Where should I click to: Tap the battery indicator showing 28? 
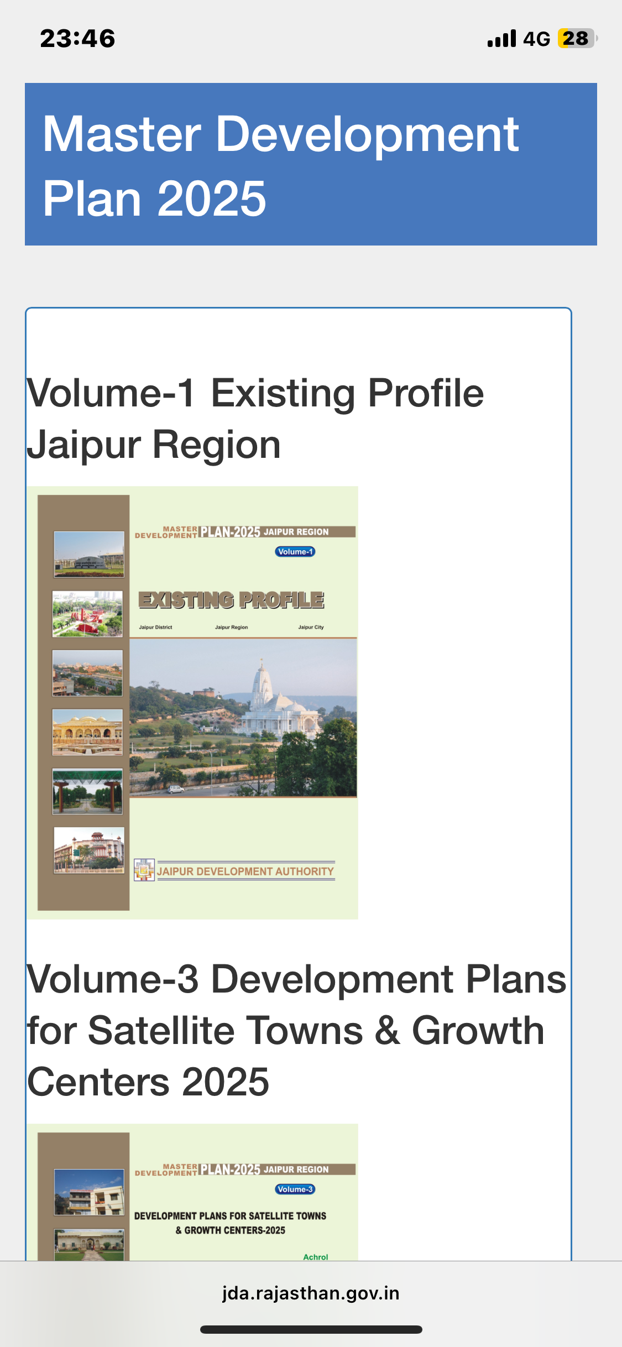(577, 39)
